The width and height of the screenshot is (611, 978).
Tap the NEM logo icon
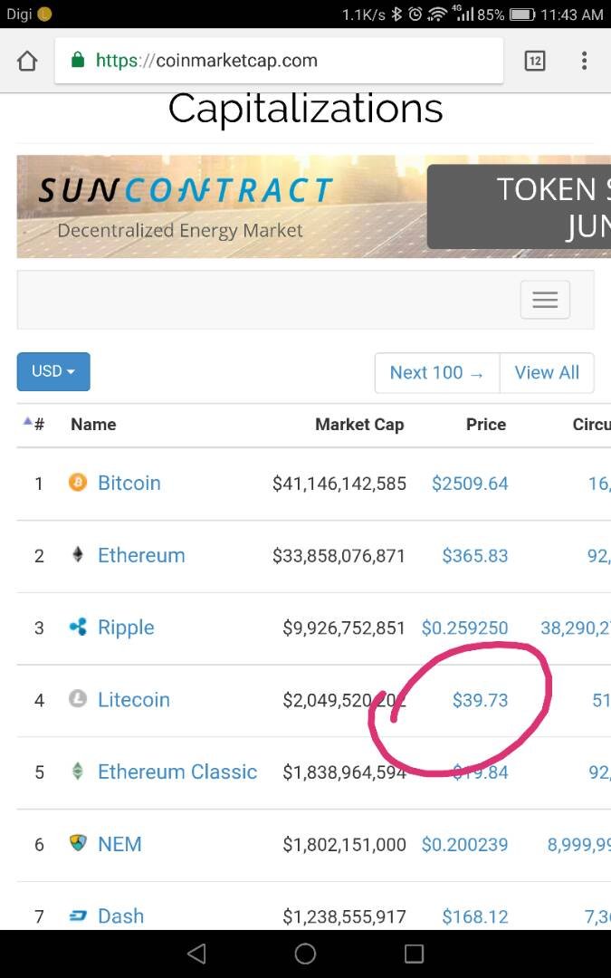tap(78, 843)
